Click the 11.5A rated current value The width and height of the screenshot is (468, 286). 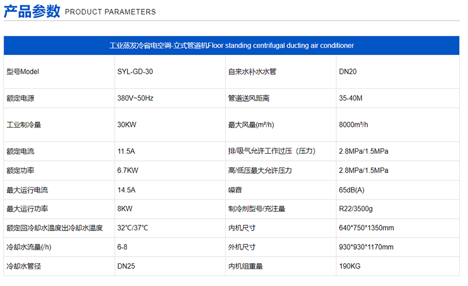click(x=126, y=151)
